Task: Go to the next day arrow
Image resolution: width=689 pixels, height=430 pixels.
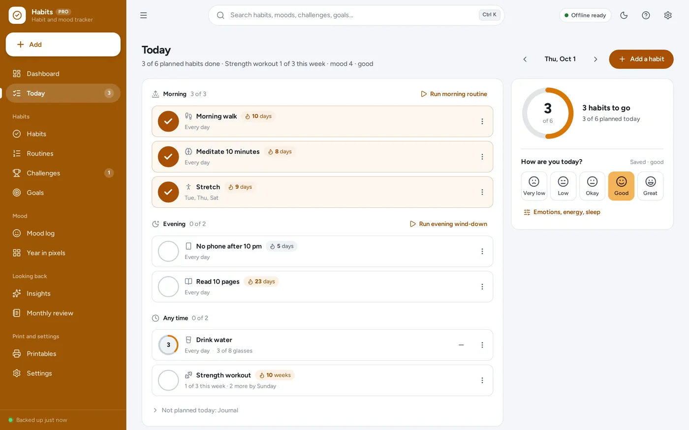Action: tap(595, 59)
